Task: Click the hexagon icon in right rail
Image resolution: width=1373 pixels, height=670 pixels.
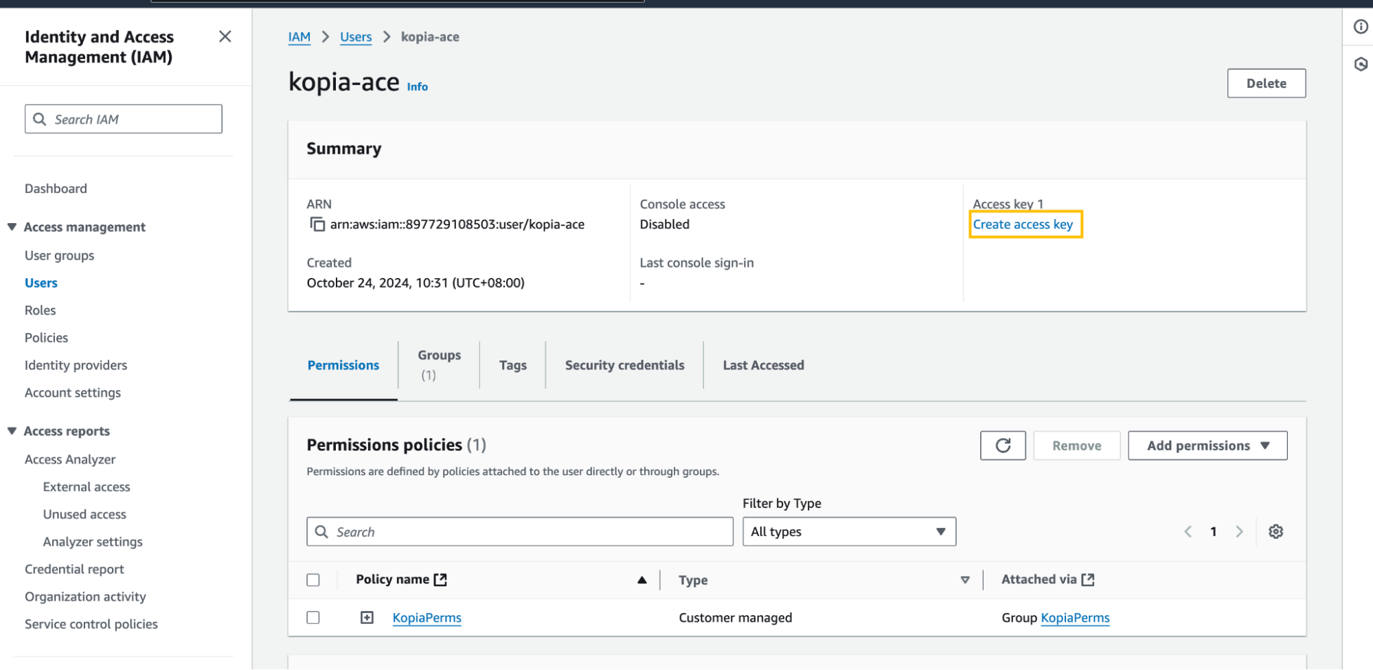Action: 1361,65
